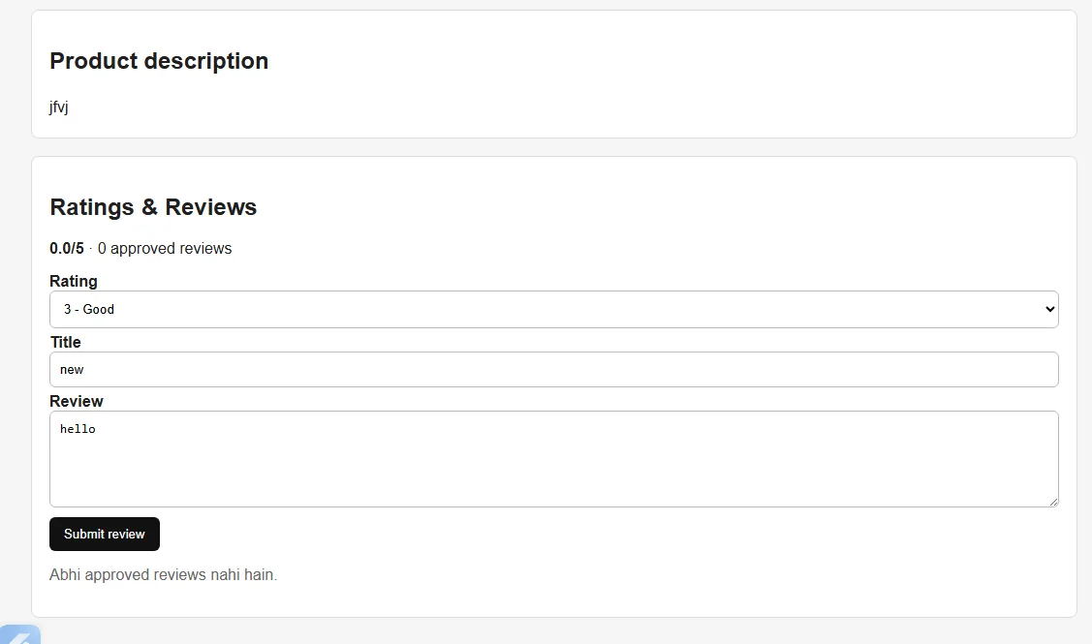Submit the review
Image resolution: width=1092 pixels, height=644 pixels.
pyautogui.click(x=105, y=534)
